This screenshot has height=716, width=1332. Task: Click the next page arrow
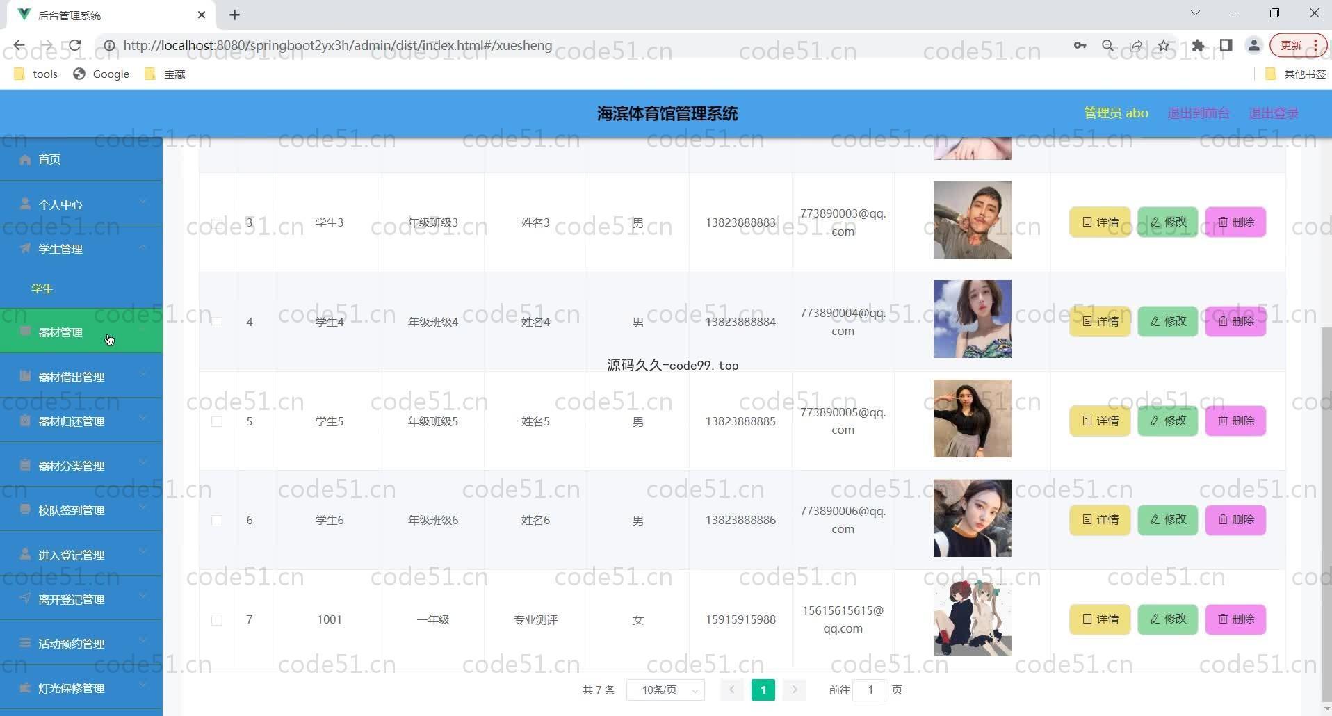(795, 690)
